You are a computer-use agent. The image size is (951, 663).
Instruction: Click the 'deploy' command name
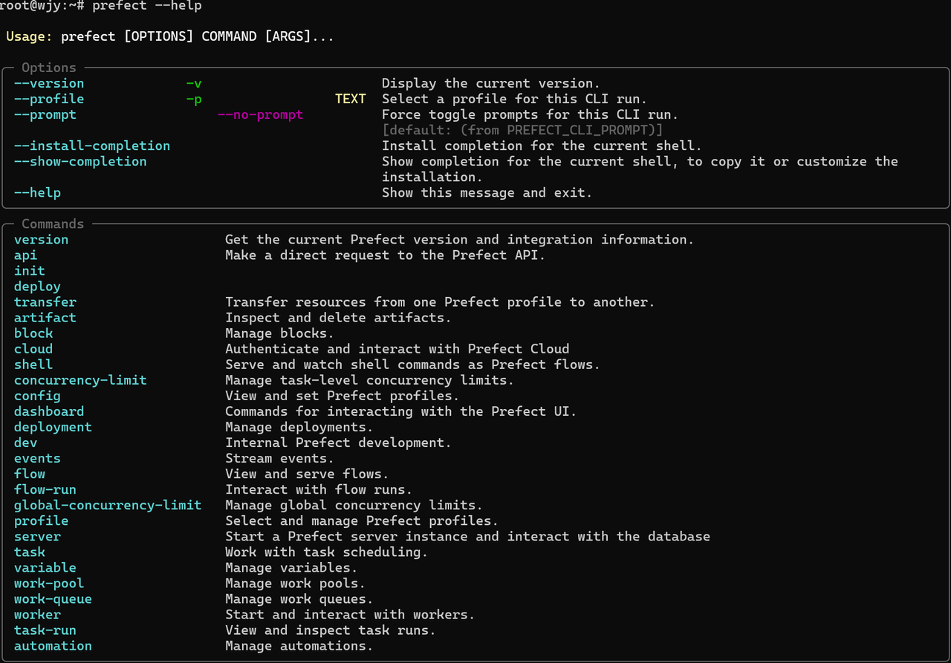click(37, 287)
